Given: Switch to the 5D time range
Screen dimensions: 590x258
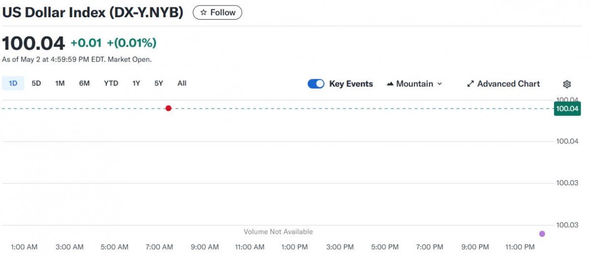Looking at the screenshot, I should 36,84.
